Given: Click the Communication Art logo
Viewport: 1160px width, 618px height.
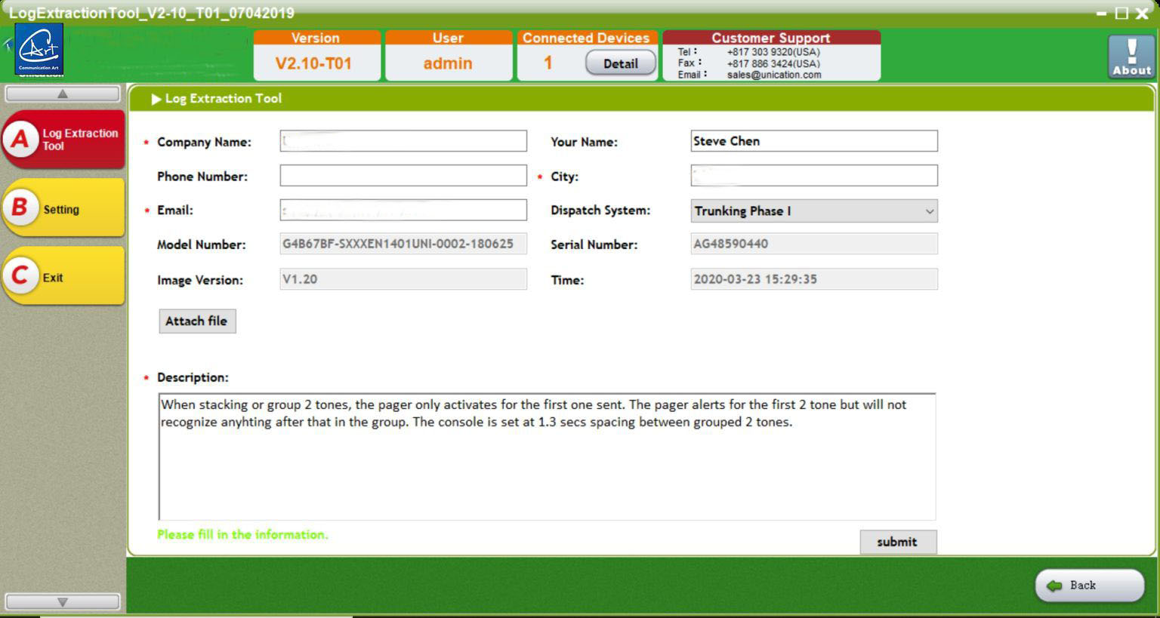Looking at the screenshot, I should coord(39,49).
